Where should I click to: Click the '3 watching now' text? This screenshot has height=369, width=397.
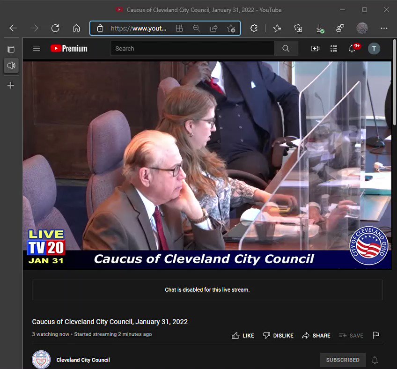point(51,334)
